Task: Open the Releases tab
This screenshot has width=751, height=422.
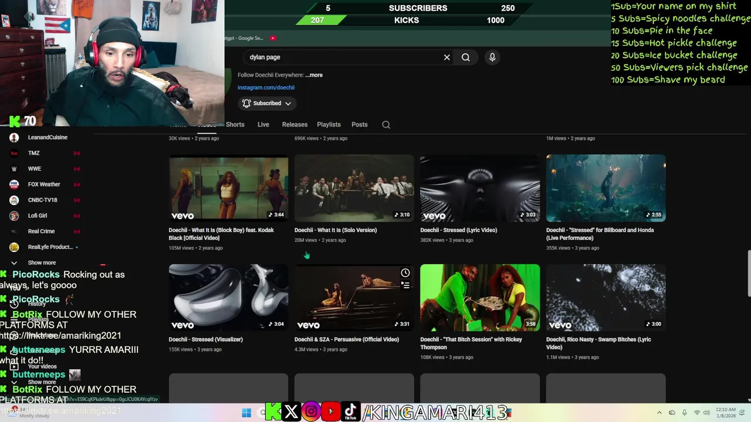Action: [295, 124]
